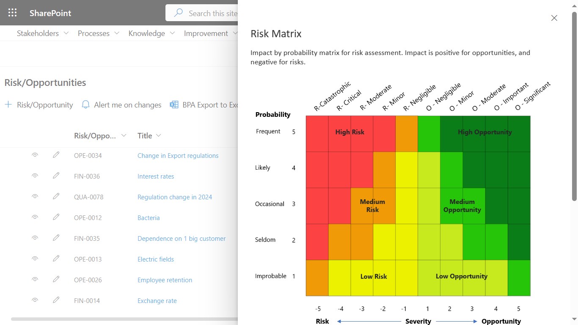Viewport: 578px width, 325px height.
Task: Click the High Risk red matrix cell
Action: 350,132
